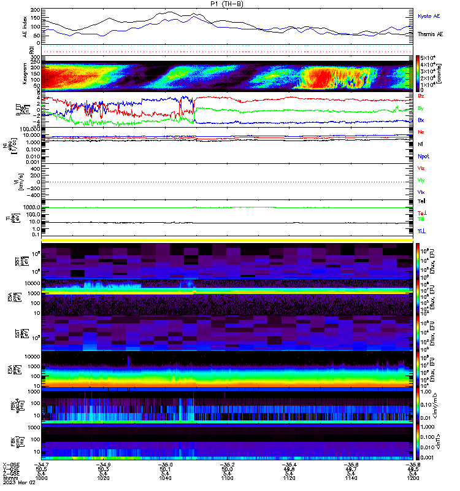Click the plot title P1 (TH-B)

[226, 4]
